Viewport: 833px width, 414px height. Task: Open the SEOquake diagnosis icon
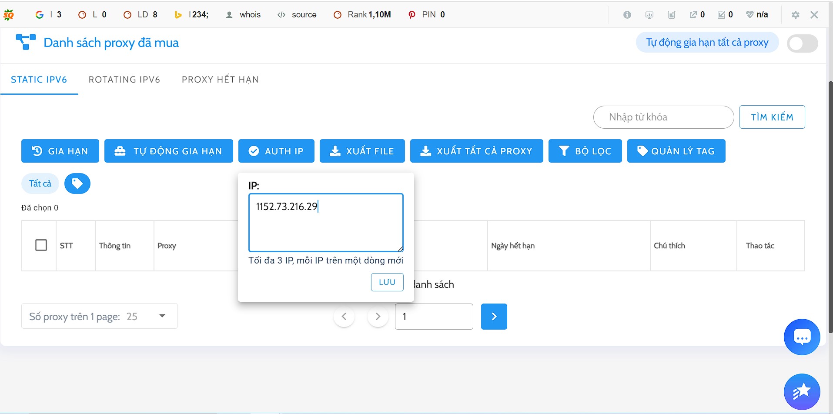tap(649, 15)
